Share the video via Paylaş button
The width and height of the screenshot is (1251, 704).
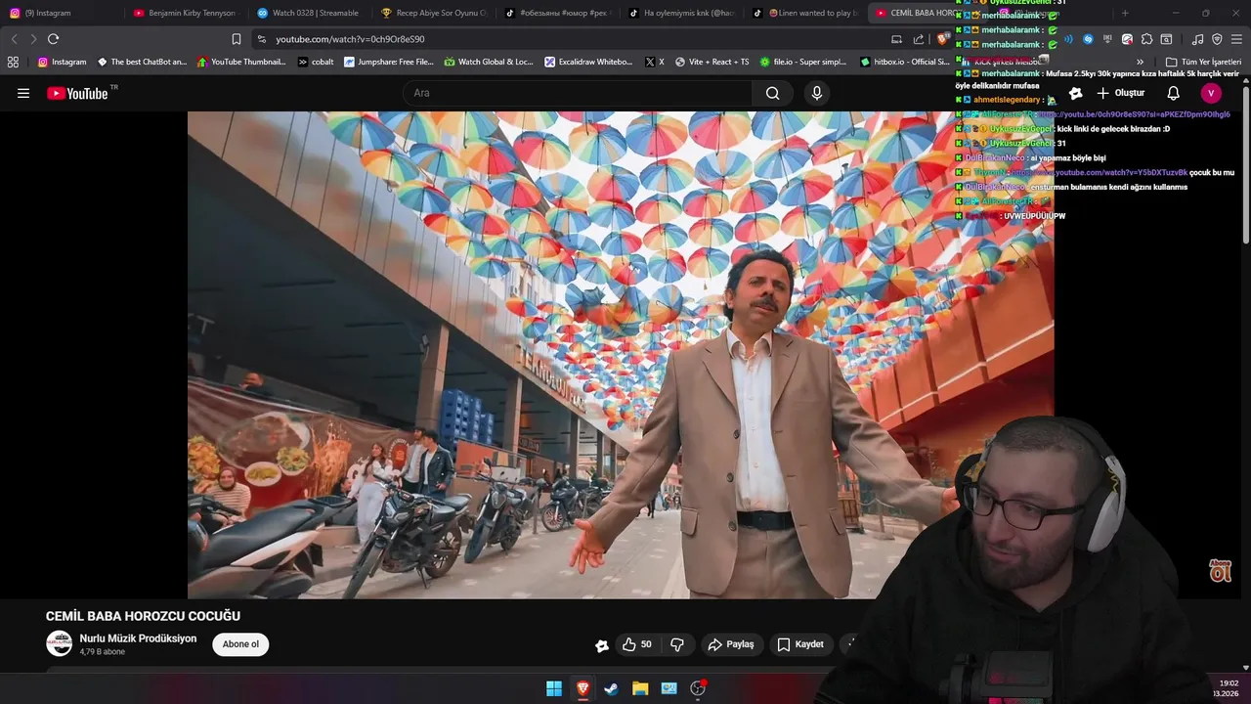[x=731, y=644]
